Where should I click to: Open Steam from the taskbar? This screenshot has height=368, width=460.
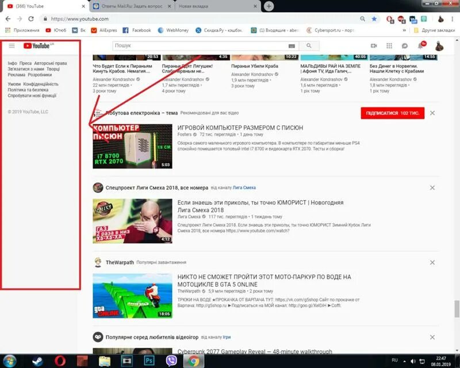pos(37,361)
